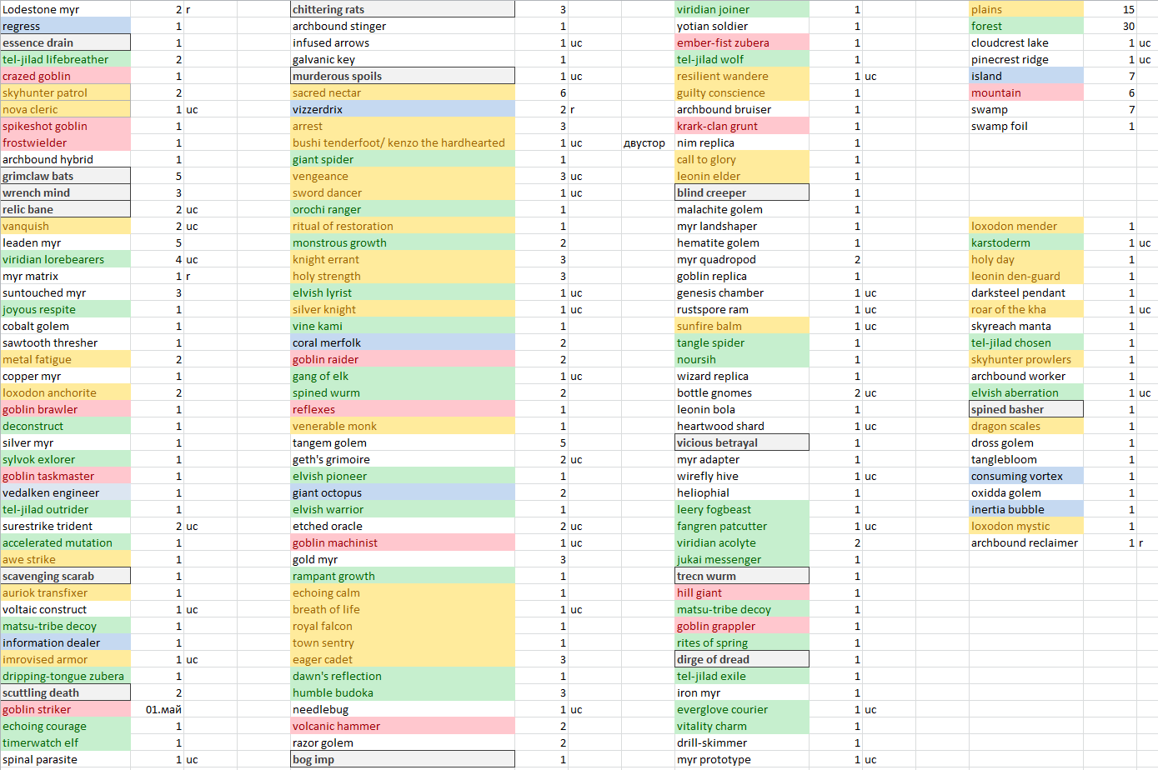Select the 'двустор' note cell
The width and height of the screenshot is (1158, 770).
click(648, 142)
